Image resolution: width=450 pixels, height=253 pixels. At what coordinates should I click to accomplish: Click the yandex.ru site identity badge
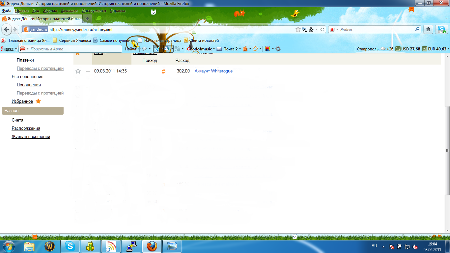[x=35, y=29]
